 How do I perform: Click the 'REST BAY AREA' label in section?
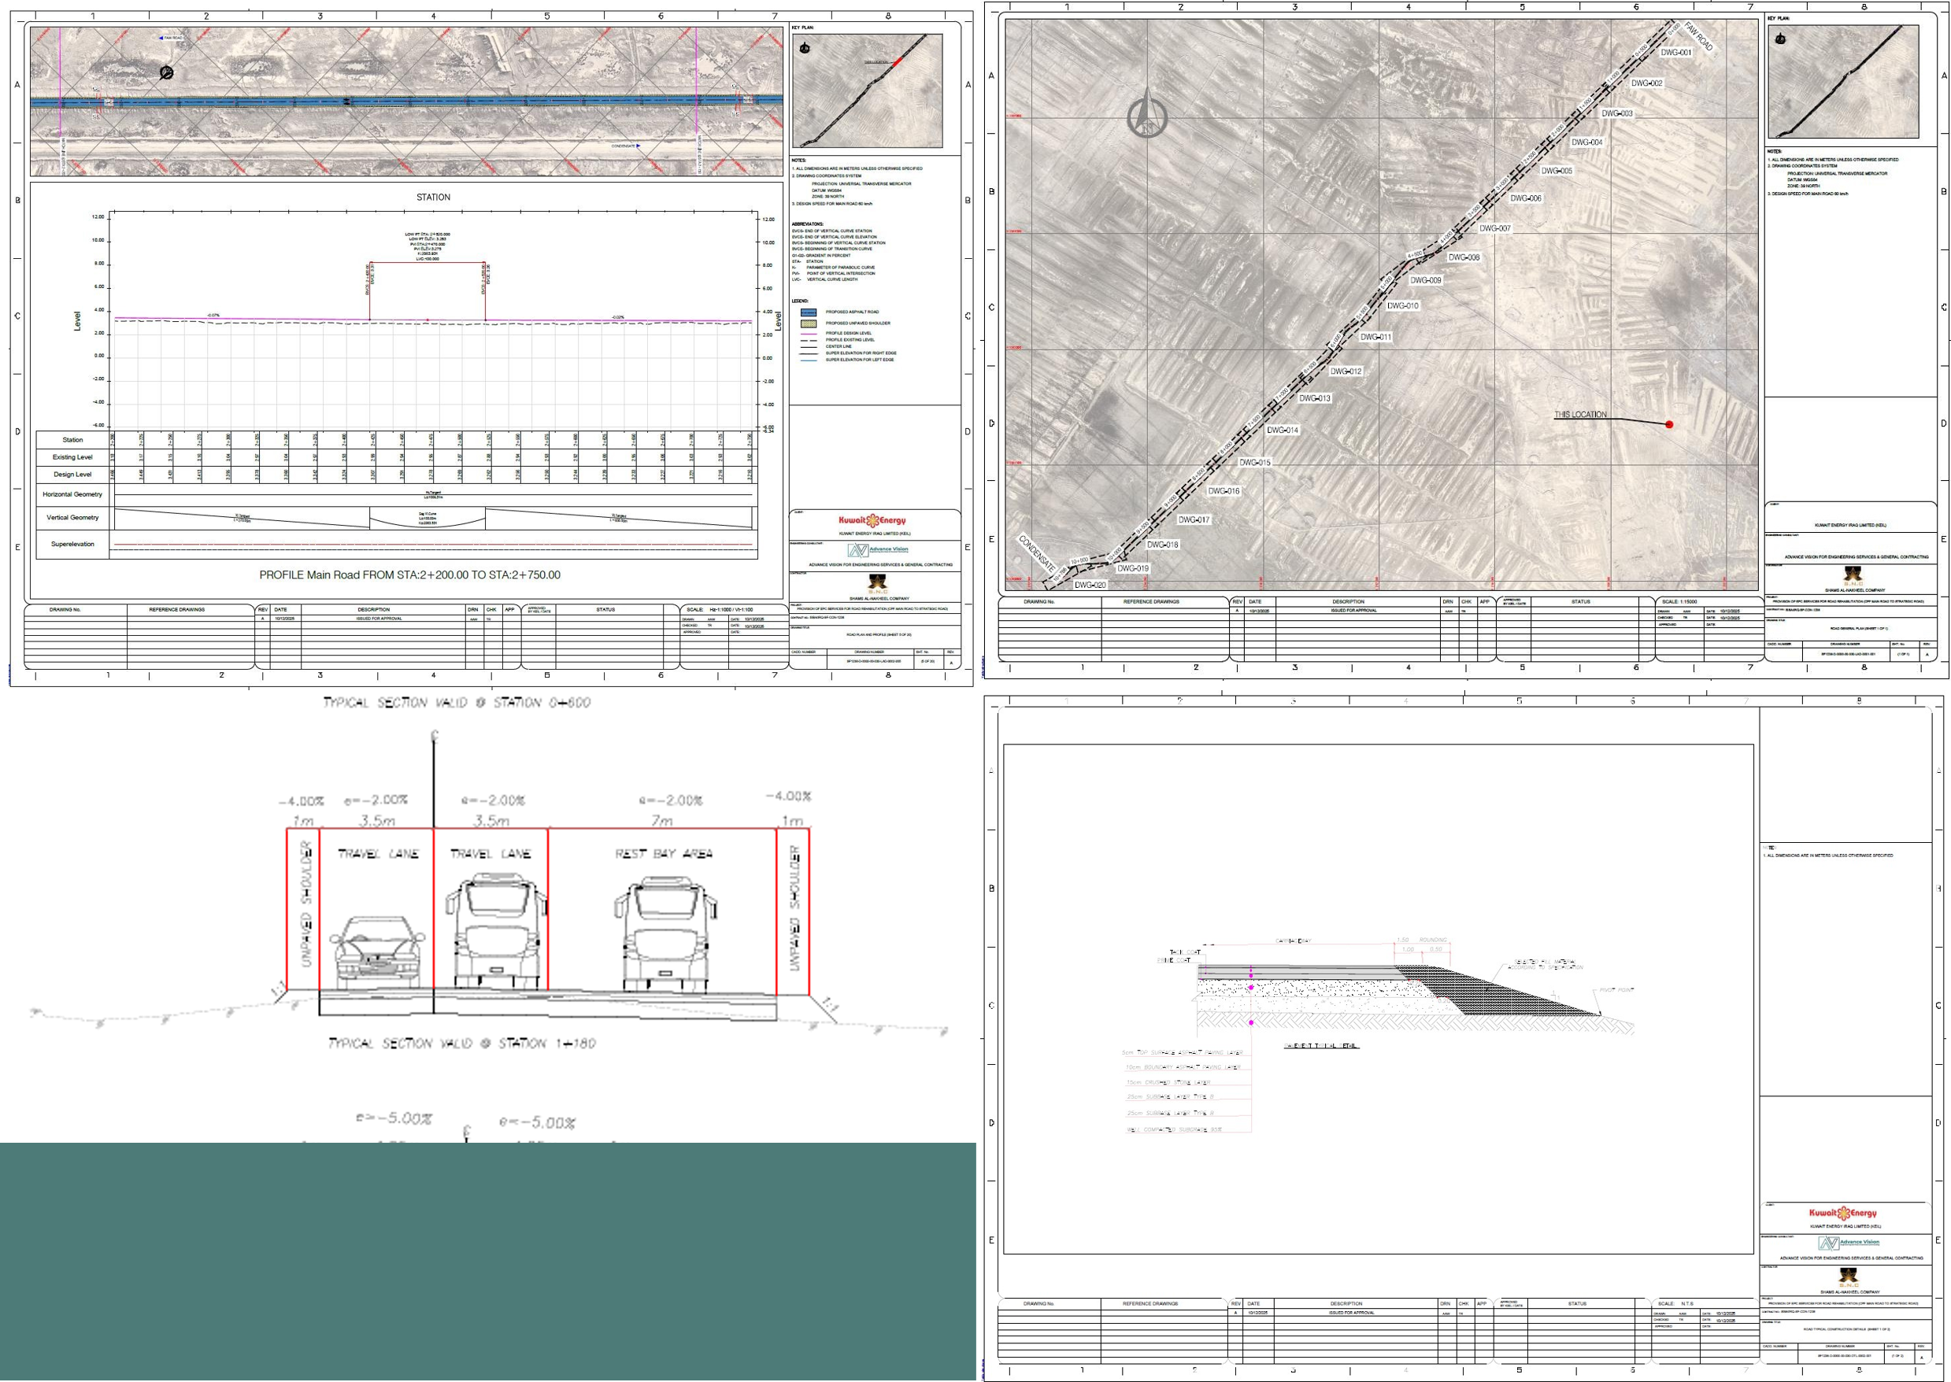coord(663,854)
